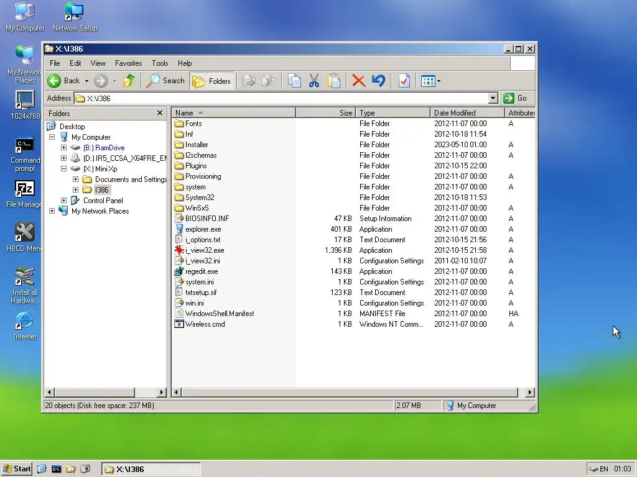The image size is (637, 477).
Task: Click the X:\I386 taskbar button
Action: point(151,470)
